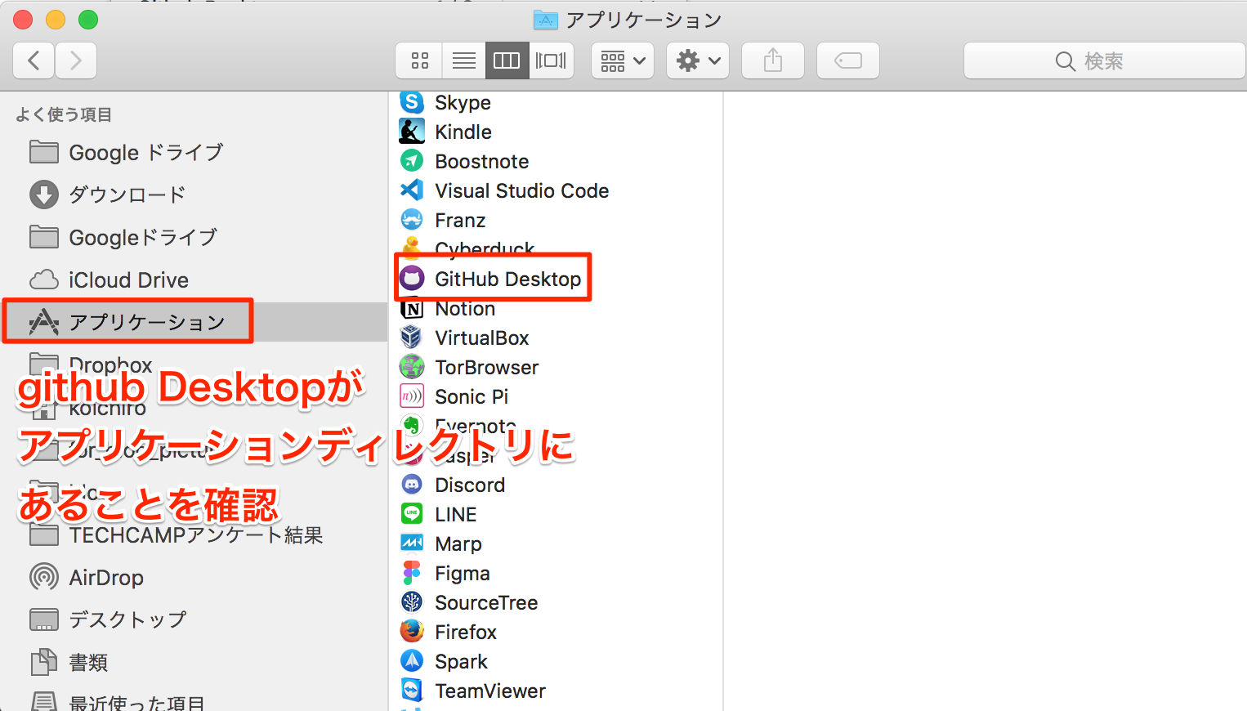Open the GitHub Desktop app icon
The width and height of the screenshot is (1247, 711).
tap(412, 279)
